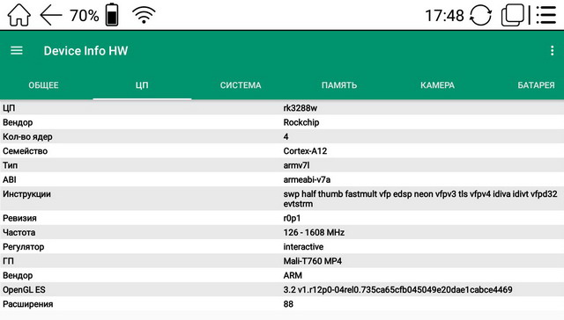Tap the Расширения row label
Viewport: 564px width, 320px height.
tap(27, 304)
